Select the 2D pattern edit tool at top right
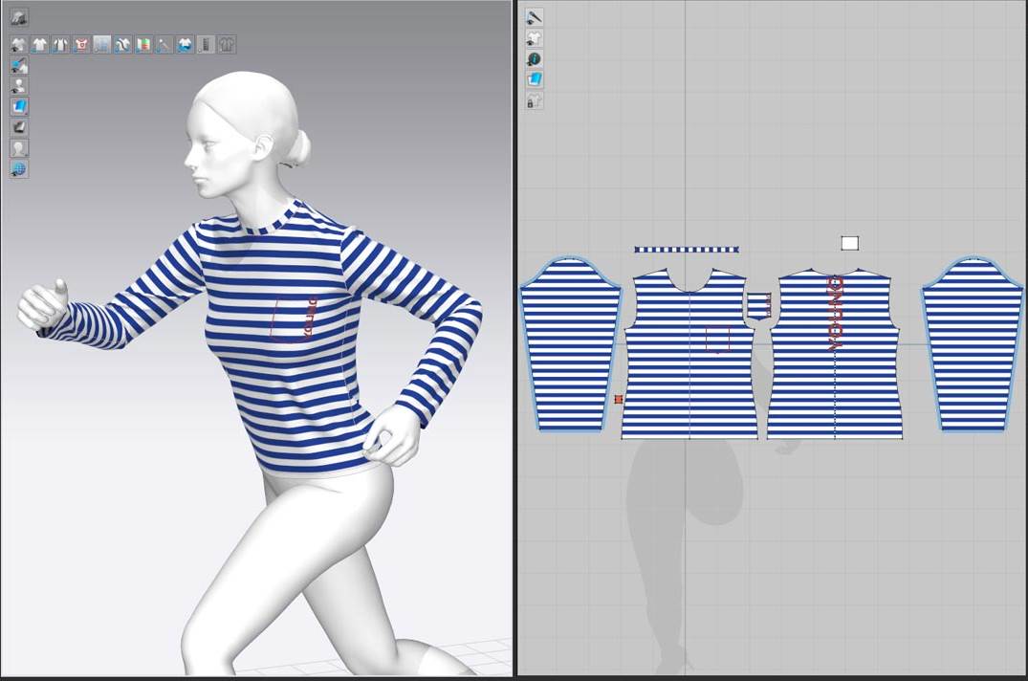 [534, 37]
